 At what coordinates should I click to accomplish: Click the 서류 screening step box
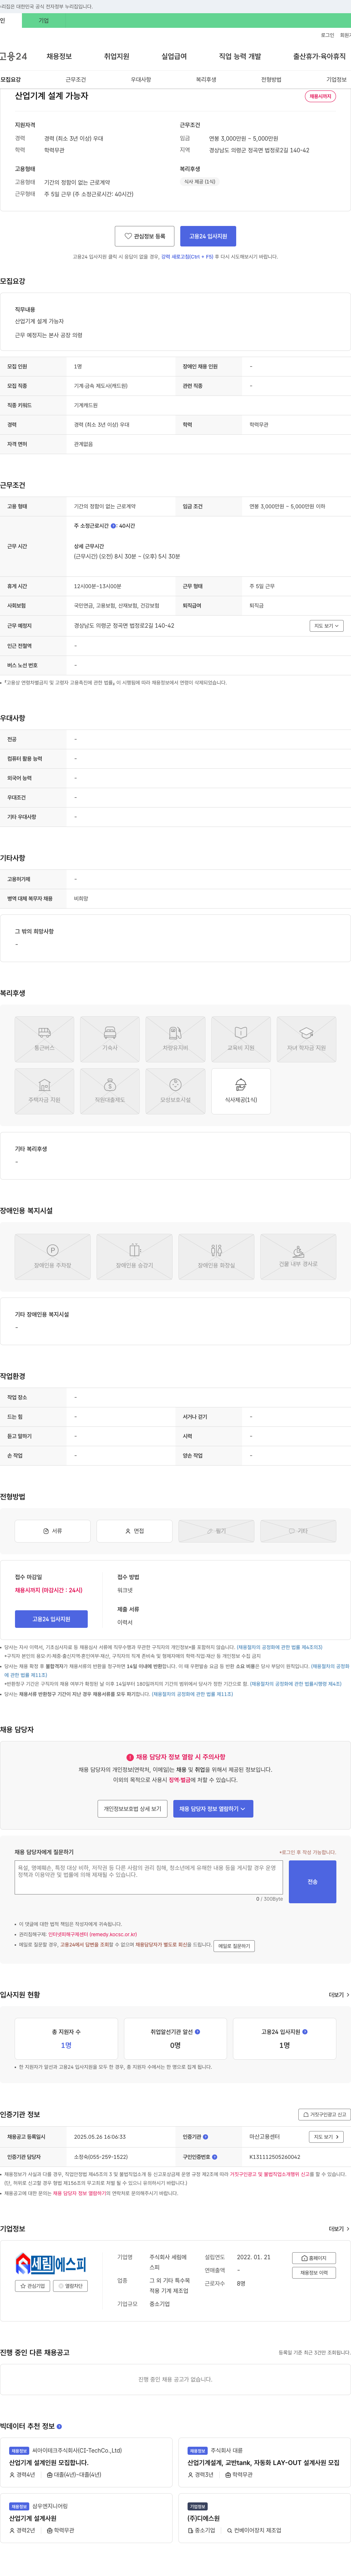(53, 1531)
